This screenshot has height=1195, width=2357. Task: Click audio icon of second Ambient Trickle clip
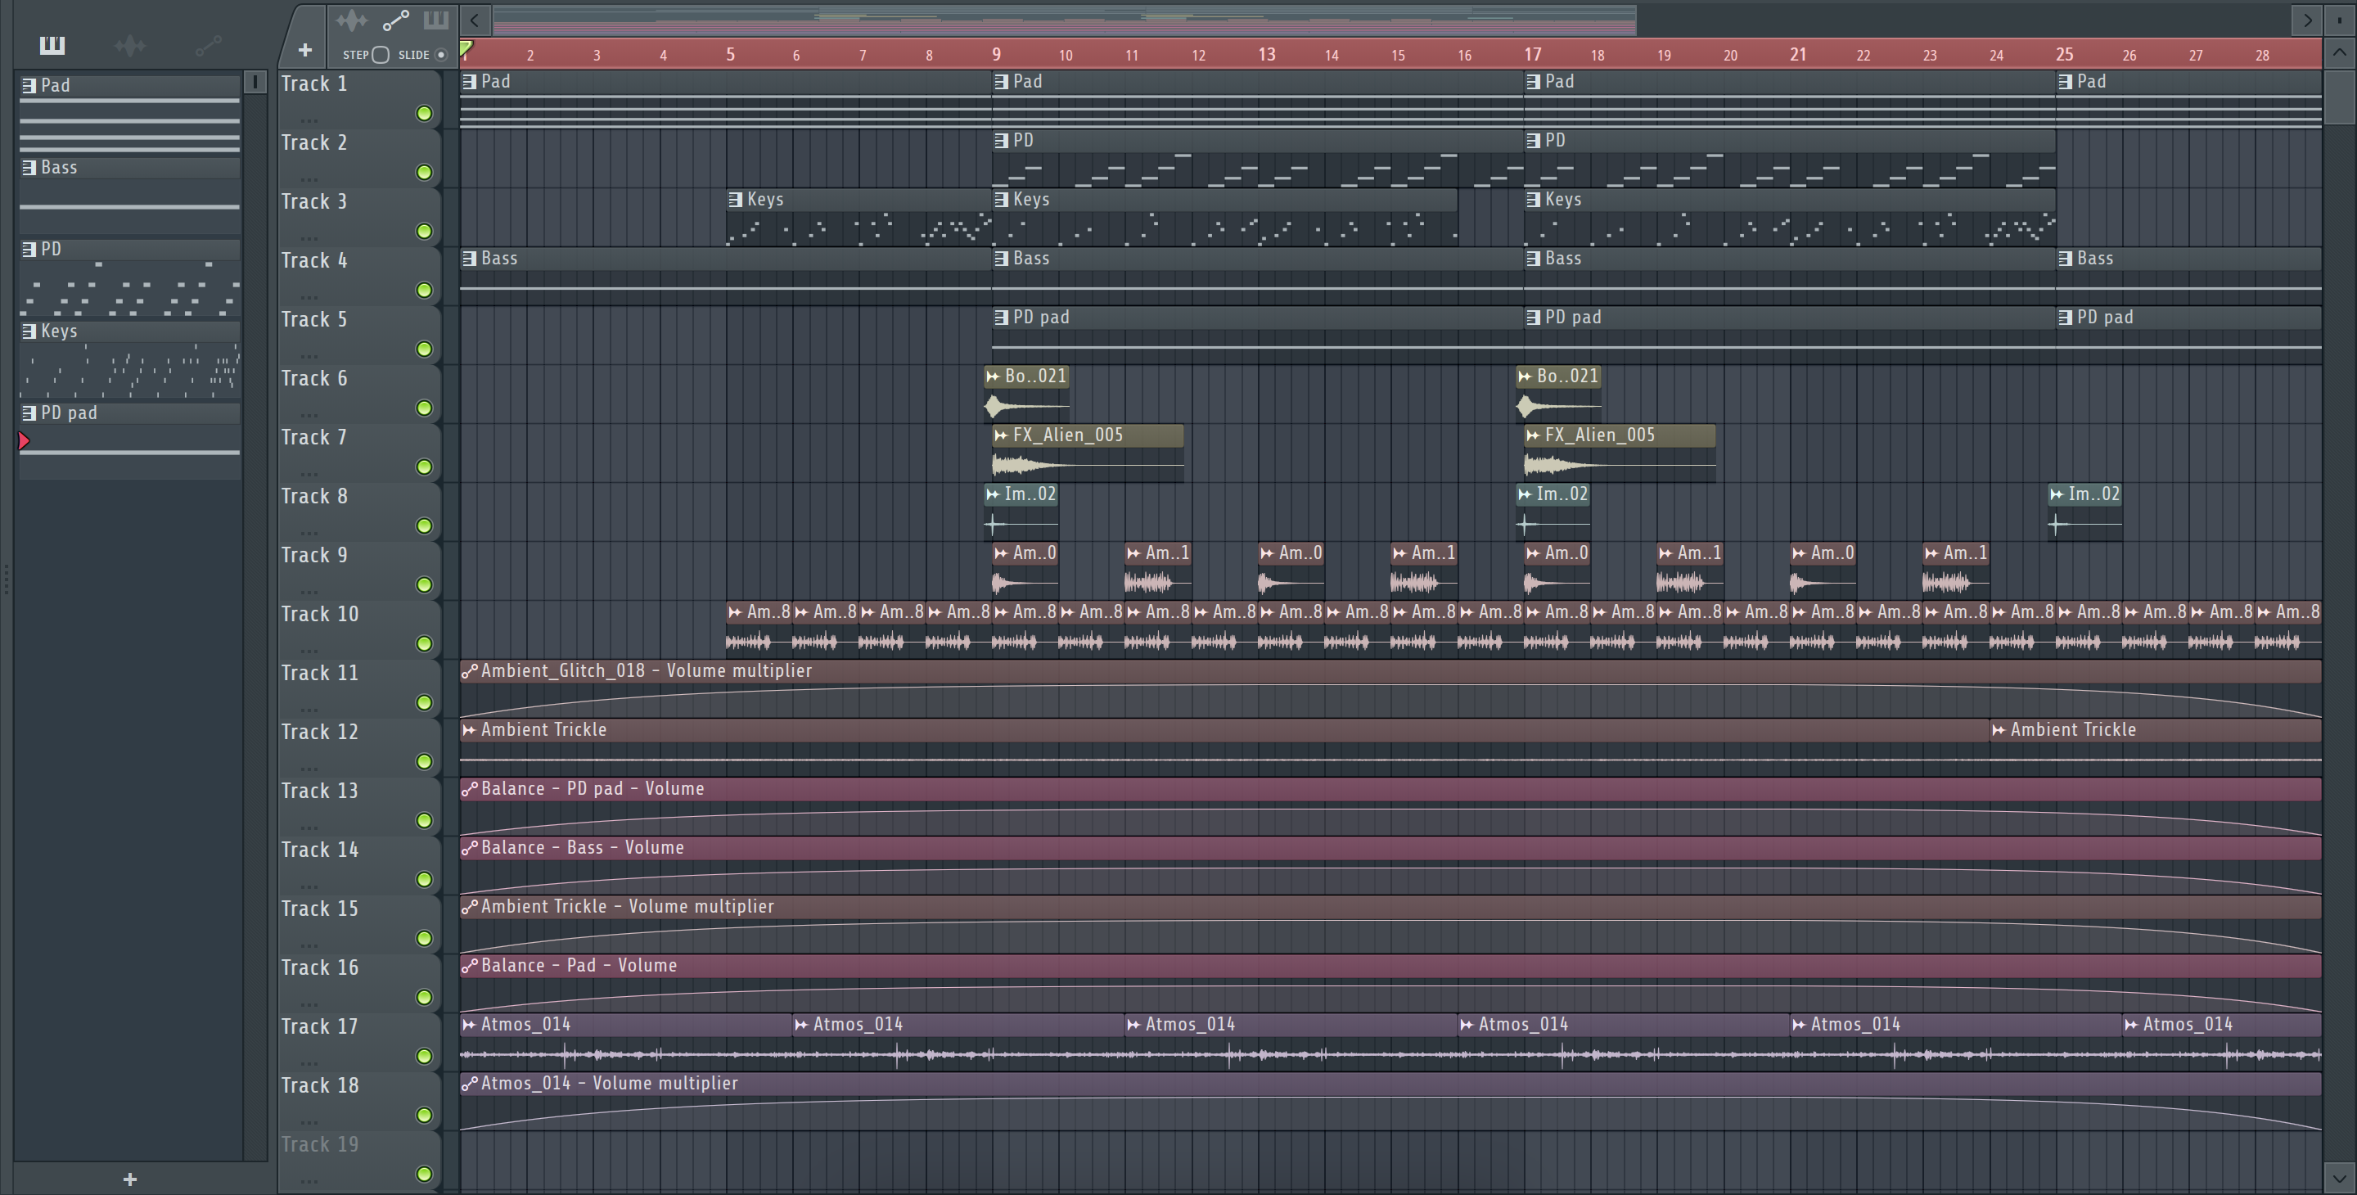point(1999,730)
